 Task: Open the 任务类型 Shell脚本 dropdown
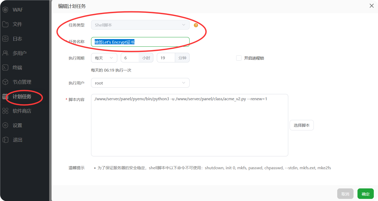point(140,25)
